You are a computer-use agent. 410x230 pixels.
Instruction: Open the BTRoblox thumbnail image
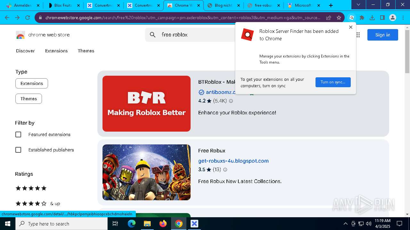tap(146, 103)
